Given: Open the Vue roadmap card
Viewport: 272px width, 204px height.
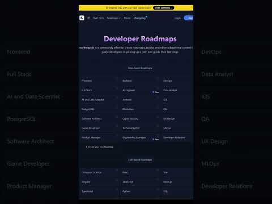Looking at the screenshot, I should [x=177, y=172].
